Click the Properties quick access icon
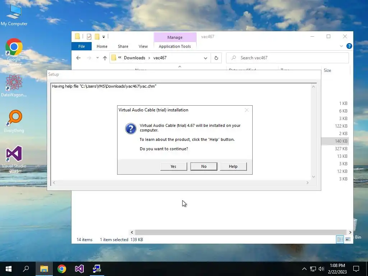The width and height of the screenshot is (368, 276). click(x=89, y=37)
